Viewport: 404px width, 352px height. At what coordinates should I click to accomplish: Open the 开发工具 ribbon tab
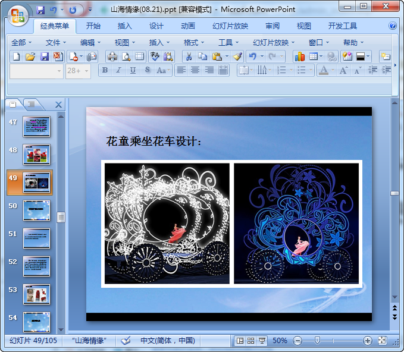pos(343,26)
